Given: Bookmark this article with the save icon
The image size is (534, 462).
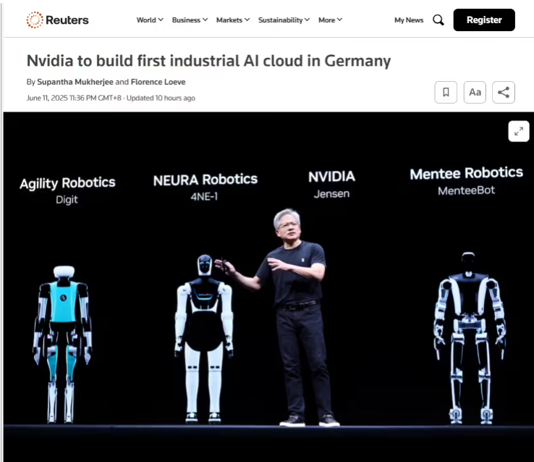Looking at the screenshot, I should coord(446,93).
